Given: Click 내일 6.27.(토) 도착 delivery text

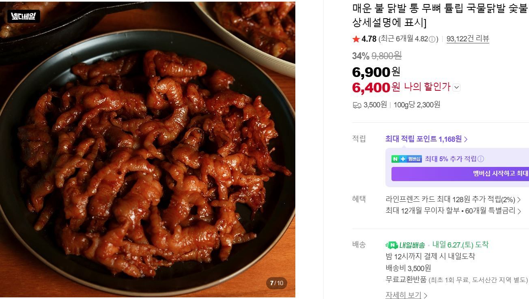Looking at the screenshot, I should tap(460, 245).
